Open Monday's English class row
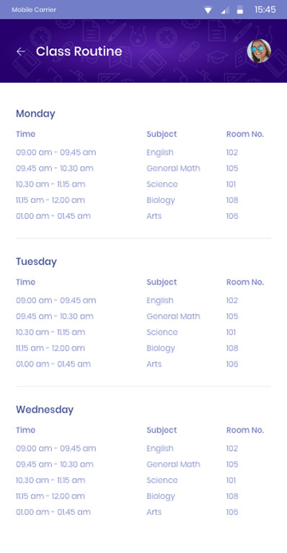The image size is (287, 553). click(x=143, y=153)
